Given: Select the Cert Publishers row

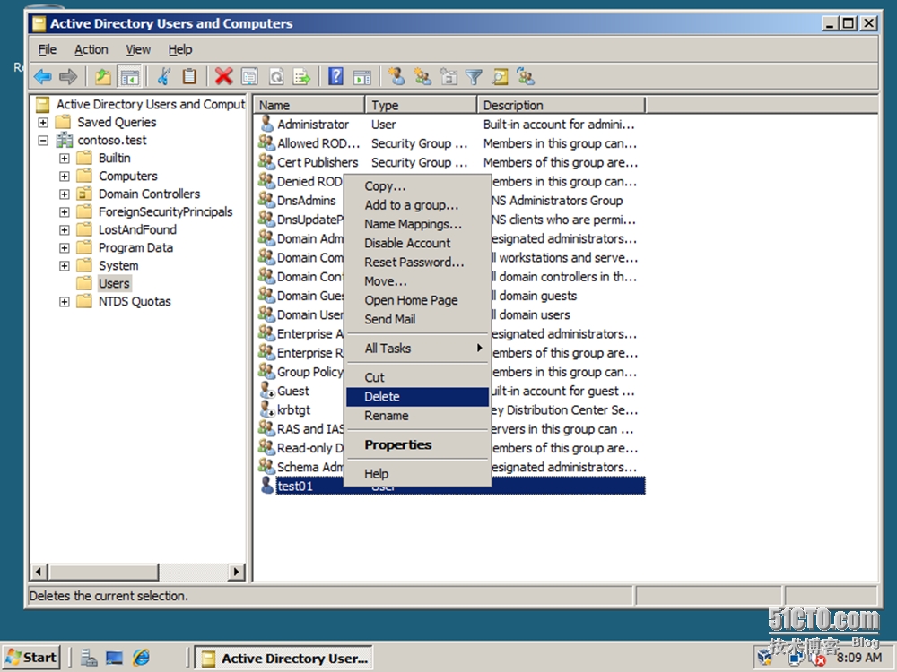Looking at the screenshot, I should click(449, 162).
